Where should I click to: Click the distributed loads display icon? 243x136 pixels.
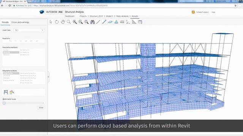pos(122,22)
